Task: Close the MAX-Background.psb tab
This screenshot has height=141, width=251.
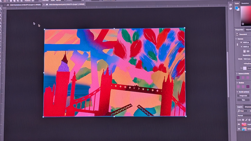Action: pyautogui.click(x=44, y=5)
